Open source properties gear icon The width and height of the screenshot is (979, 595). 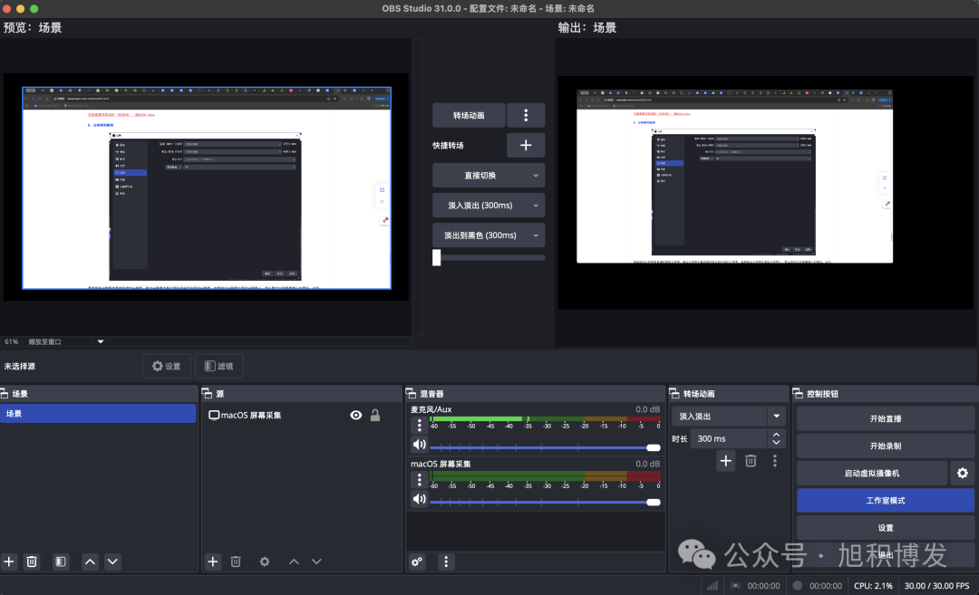265,561
